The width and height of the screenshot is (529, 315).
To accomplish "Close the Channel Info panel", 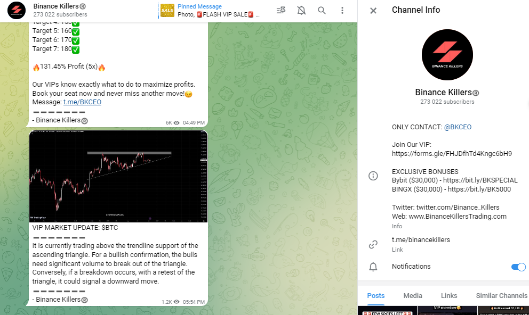I will tap(373, 10).
